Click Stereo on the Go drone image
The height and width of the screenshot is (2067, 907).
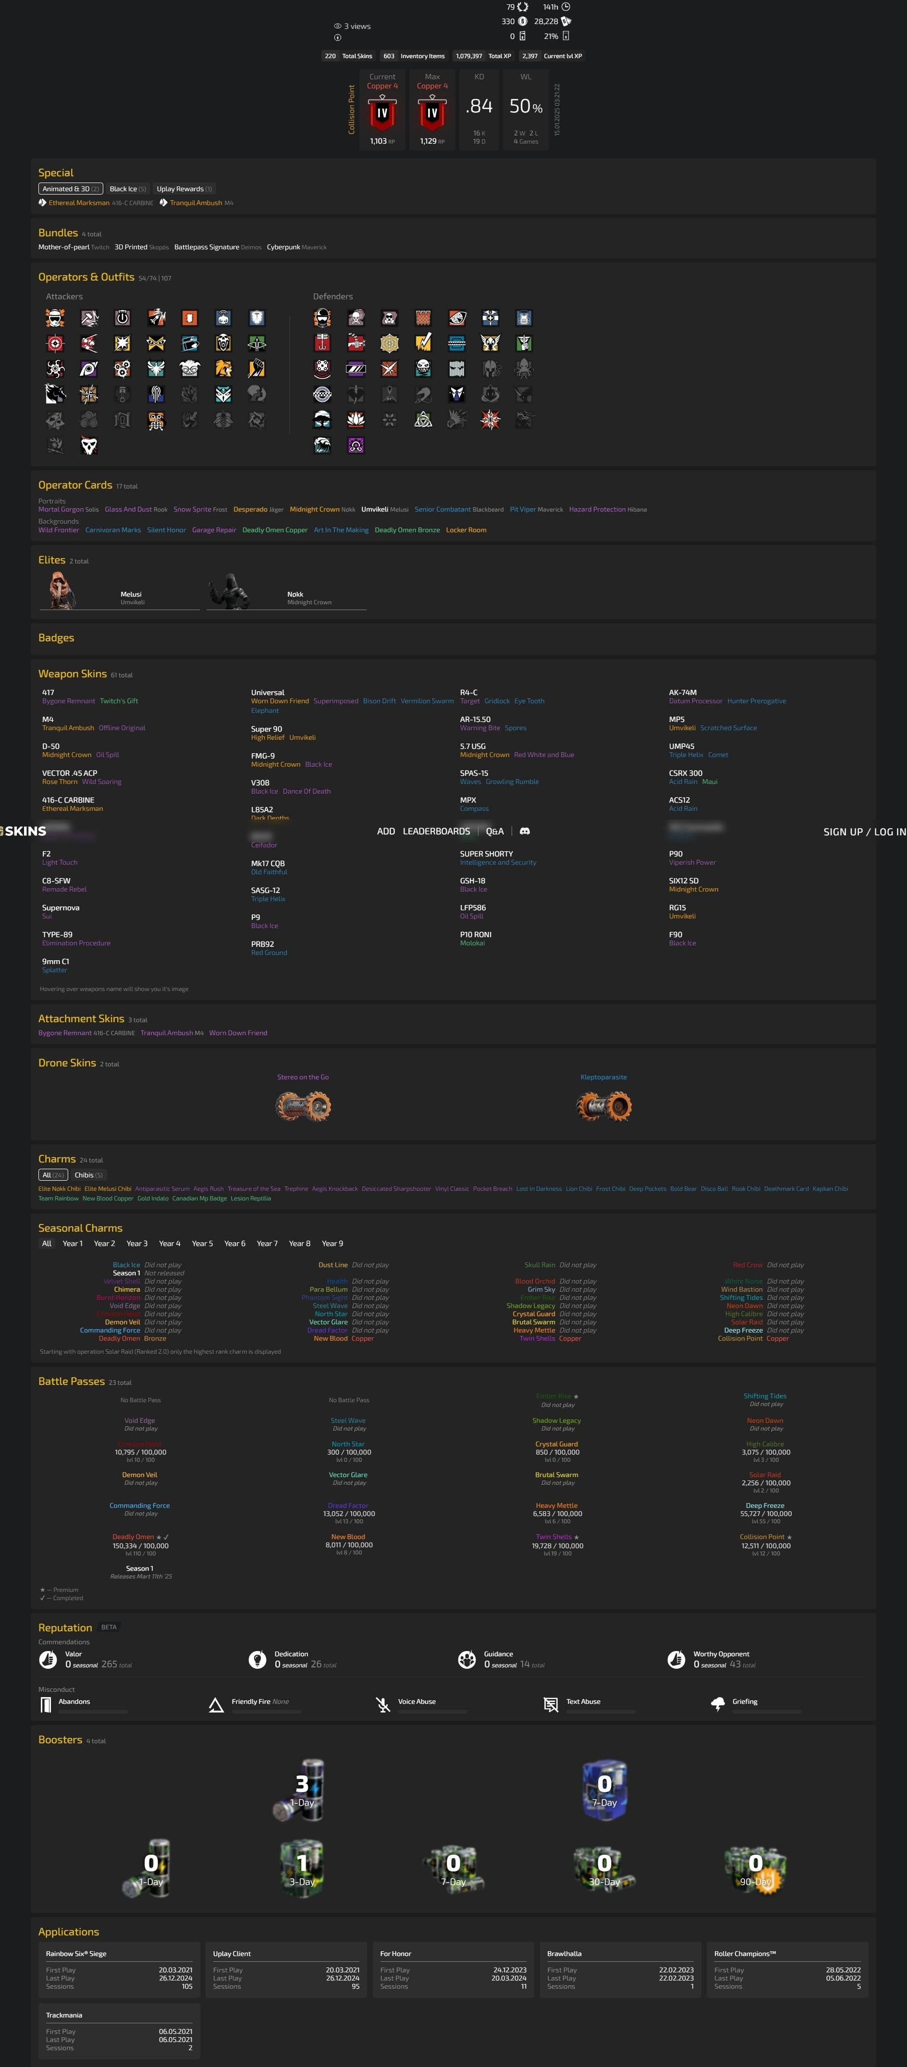(x=304, y=1107)
